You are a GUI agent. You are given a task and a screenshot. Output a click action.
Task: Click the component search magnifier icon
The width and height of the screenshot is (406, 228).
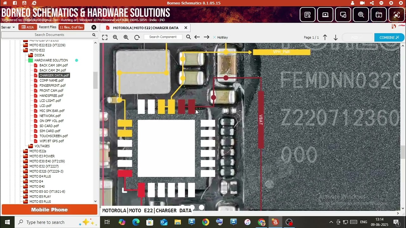click(188, 37)
